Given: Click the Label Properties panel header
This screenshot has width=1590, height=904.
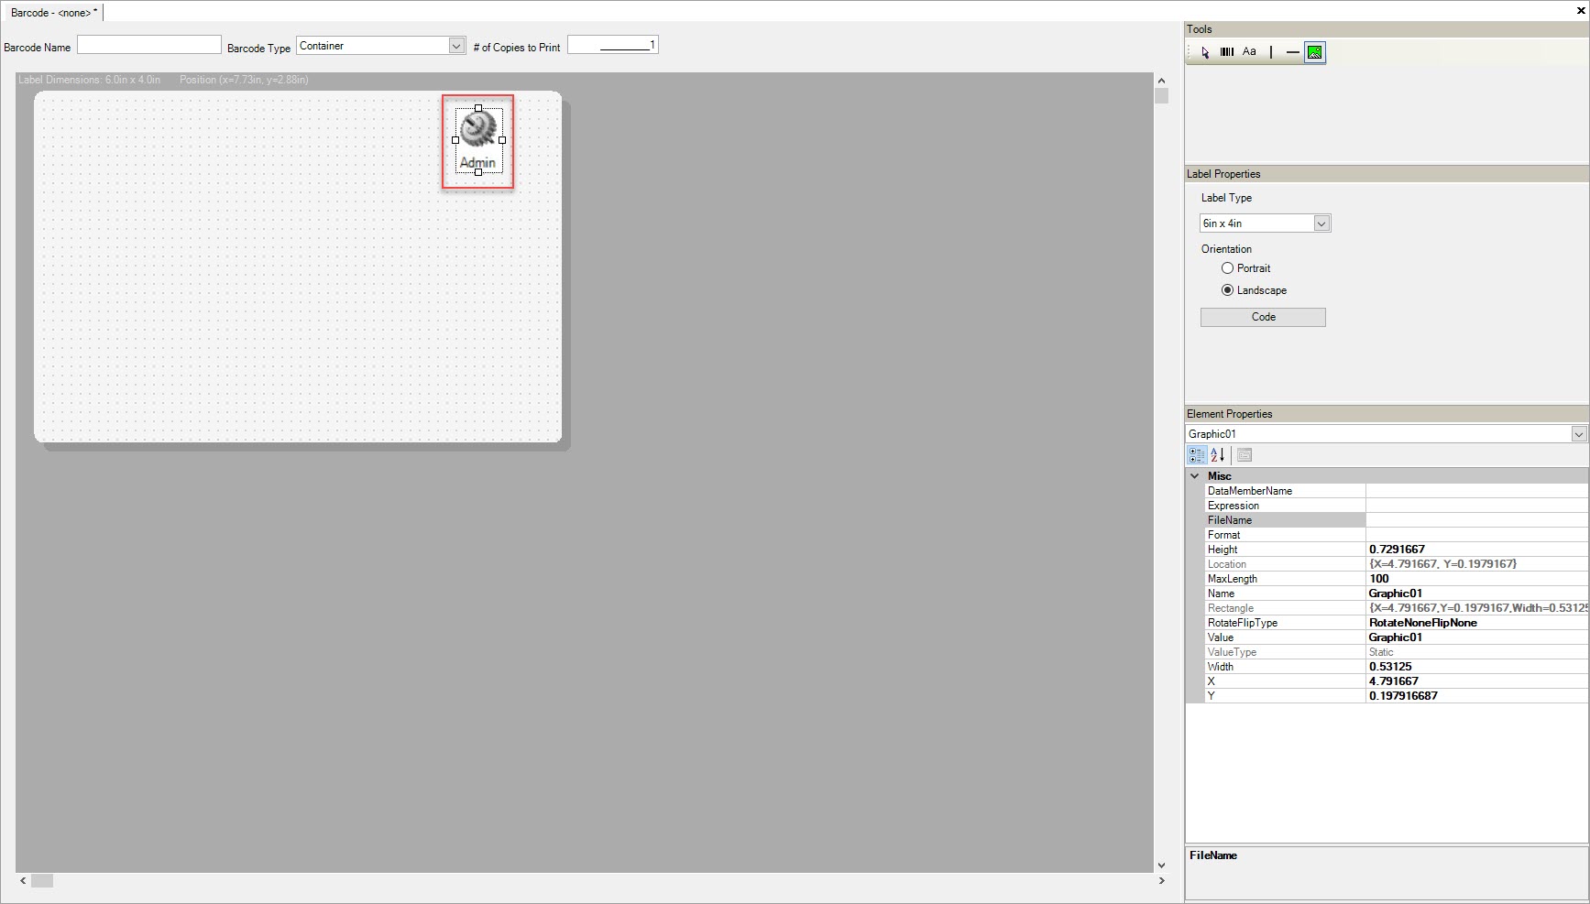Looking at the screenshot, I should point(1387,174).
